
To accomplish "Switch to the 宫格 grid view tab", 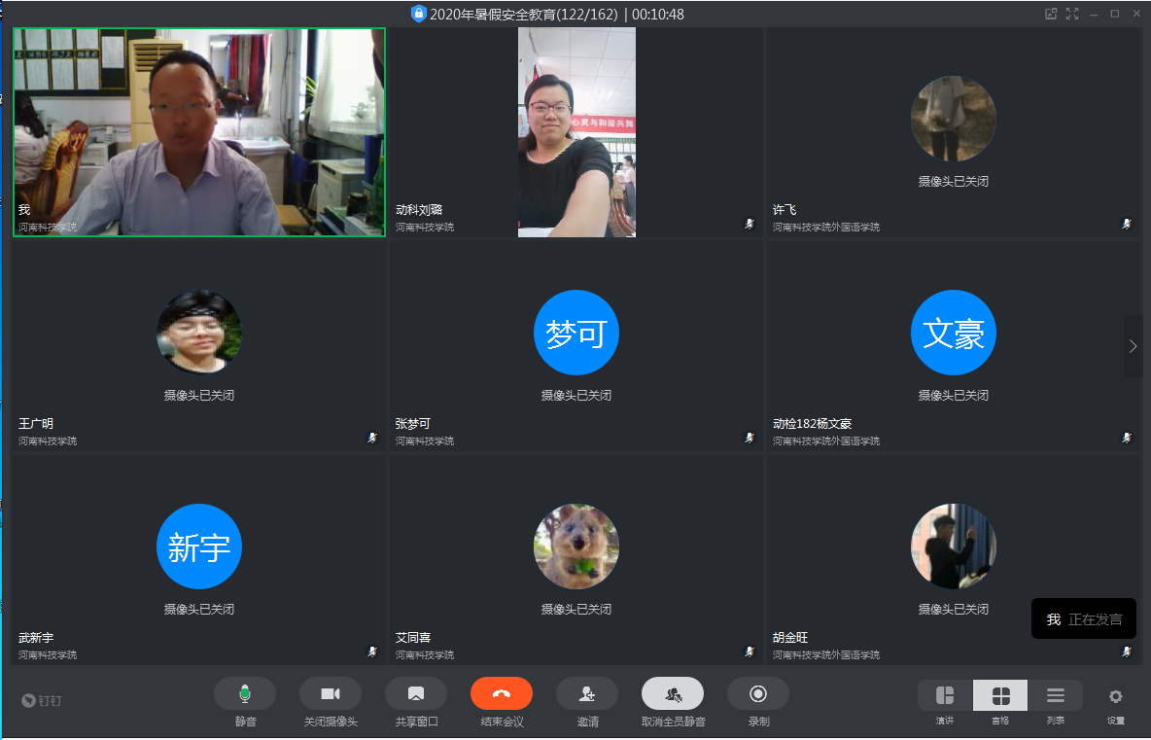I will point(1000,696).
